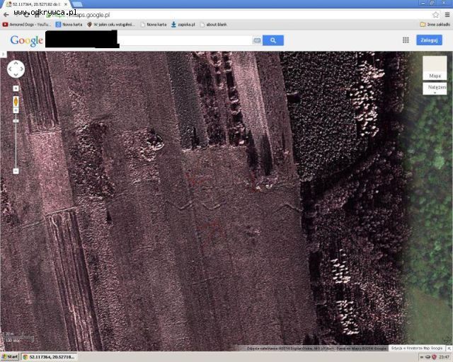453x362 pixels.
Task: Open the Edytuj w Kreatorze Map Google link
Action: pos(417,348)
